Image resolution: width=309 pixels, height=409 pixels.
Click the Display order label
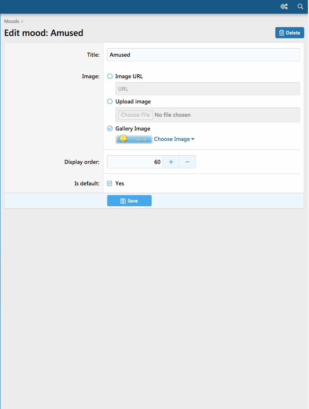pos(82,162)
